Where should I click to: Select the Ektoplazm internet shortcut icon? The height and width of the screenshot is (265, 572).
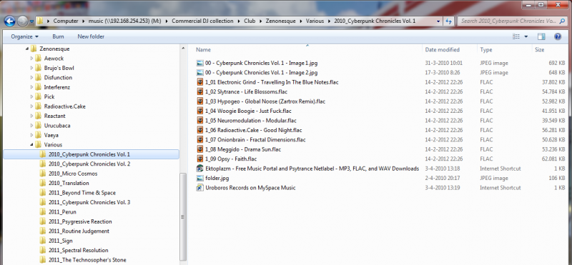click(x=199, y=169)
